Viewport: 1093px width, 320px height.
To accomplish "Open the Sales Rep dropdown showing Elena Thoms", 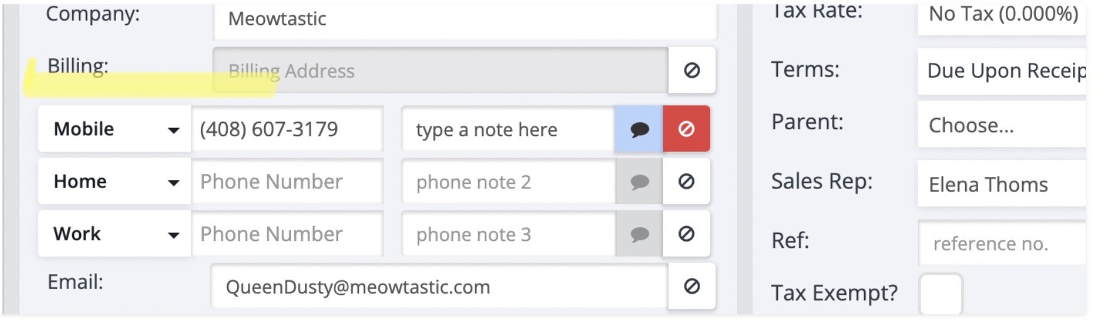I will click(x=1002, y=184).
